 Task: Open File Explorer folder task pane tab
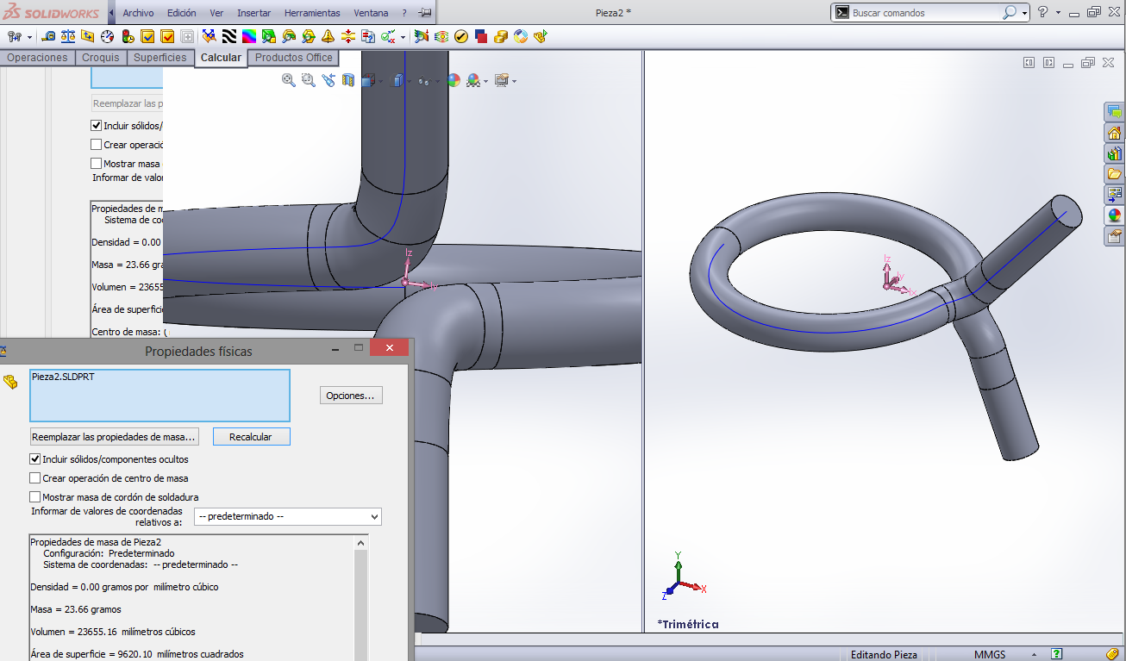pyautogui.click(x=1115, y=174)
